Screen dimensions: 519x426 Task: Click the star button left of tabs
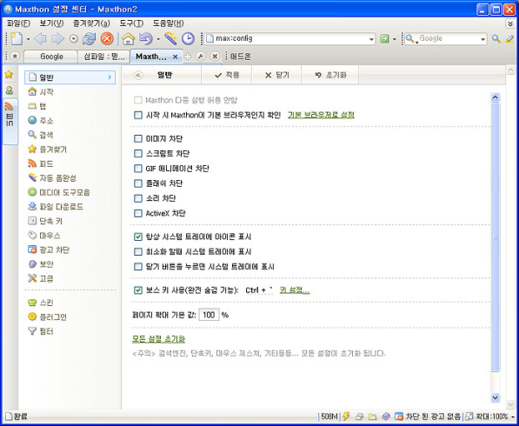click(15, 57)
